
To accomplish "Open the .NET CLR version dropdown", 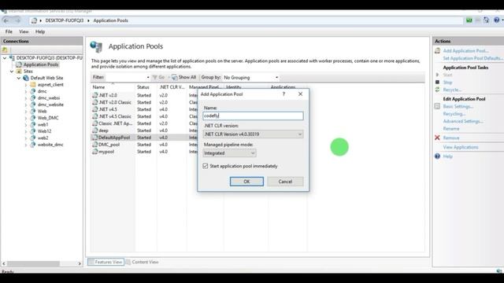I will pos(253,134).
